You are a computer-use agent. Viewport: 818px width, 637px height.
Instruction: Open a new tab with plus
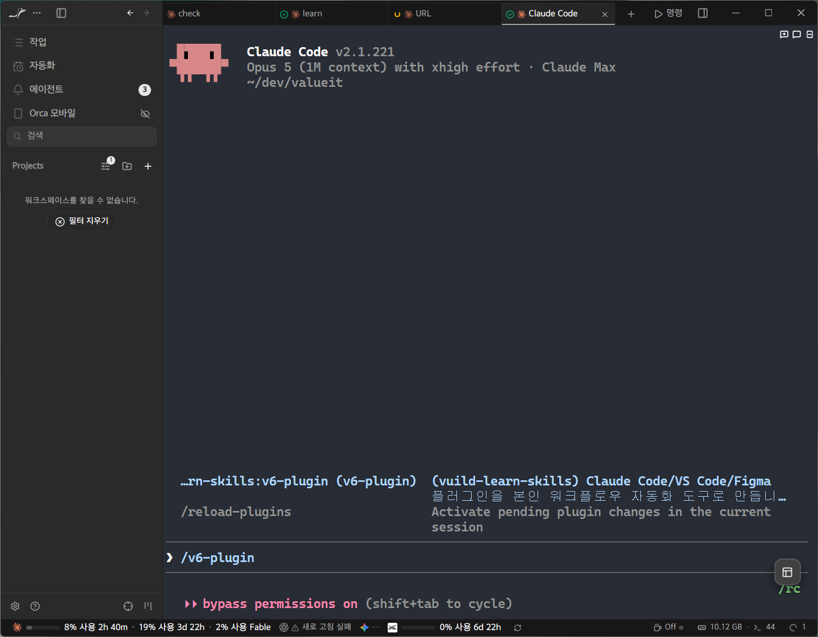point(631,14)
